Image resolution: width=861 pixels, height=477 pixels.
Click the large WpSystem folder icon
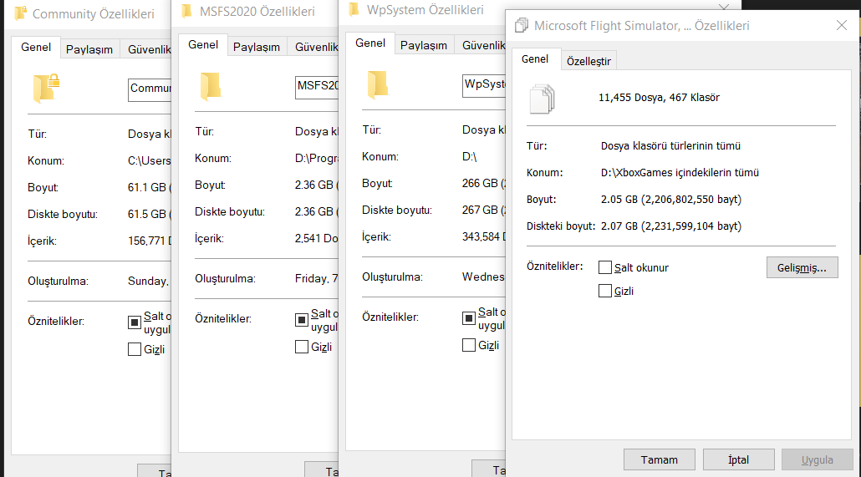tap(377, 84)
